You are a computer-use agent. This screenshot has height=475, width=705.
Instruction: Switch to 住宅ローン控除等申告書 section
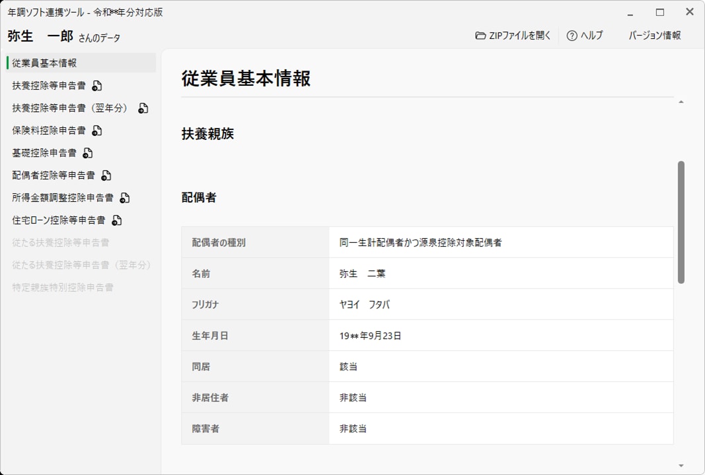[58, 220]
